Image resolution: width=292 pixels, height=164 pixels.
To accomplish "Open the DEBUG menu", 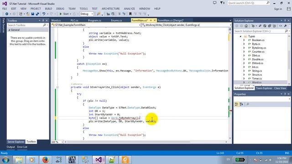I will click(x=60, y=9).
